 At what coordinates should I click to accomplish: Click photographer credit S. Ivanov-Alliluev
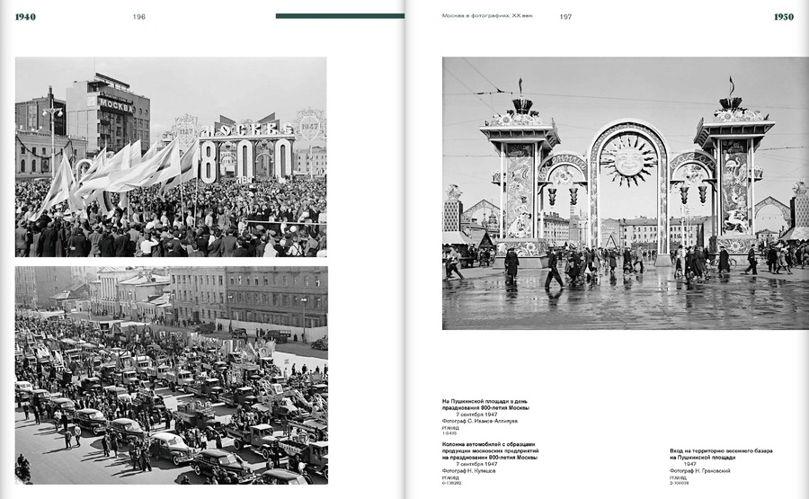(x=479, y=421)
